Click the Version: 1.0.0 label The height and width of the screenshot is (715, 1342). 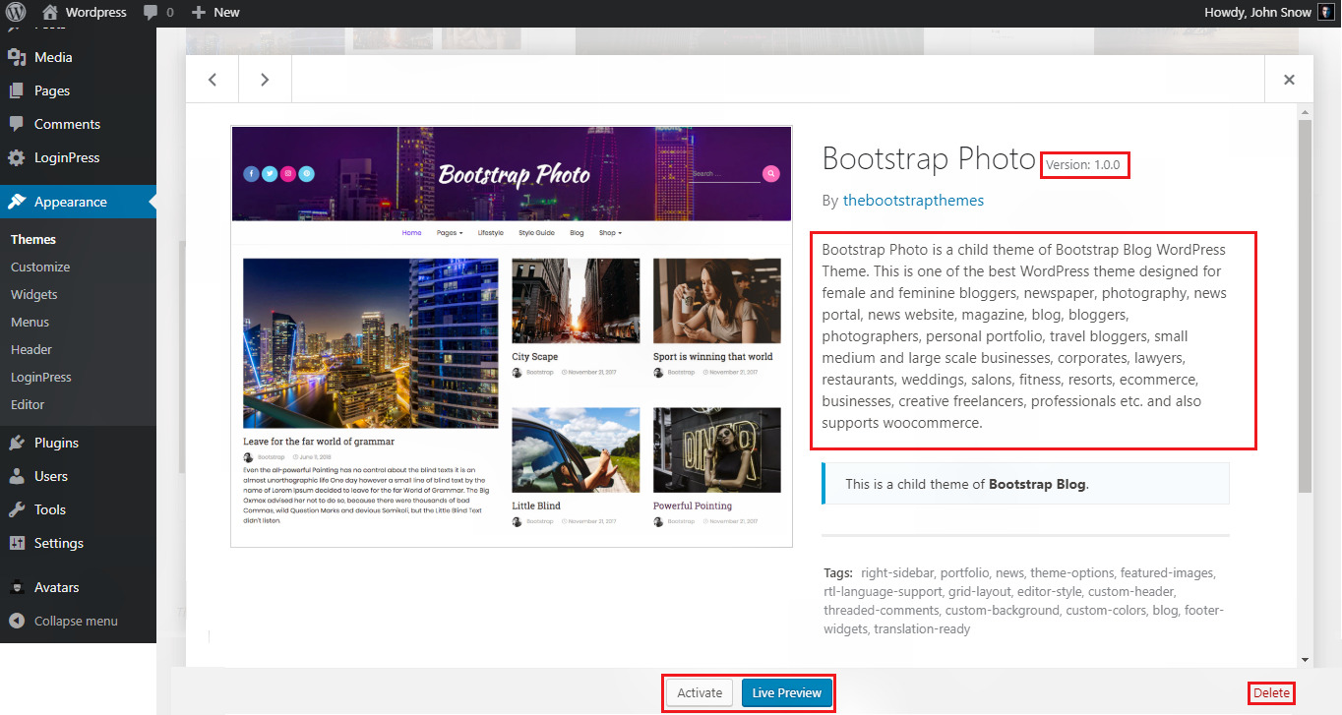[1083, 164]
